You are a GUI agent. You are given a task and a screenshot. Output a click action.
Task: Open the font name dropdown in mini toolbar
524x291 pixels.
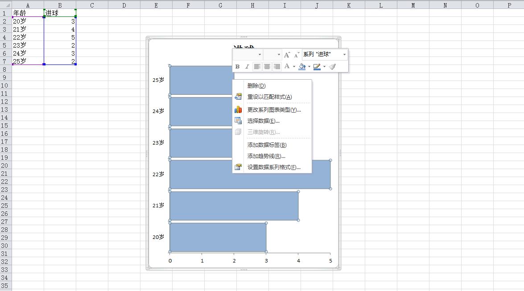pyautogui.click(x=260, y=55)
